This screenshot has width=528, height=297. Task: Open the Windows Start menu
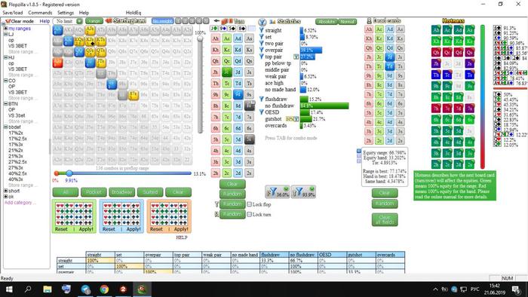[9, 289]
